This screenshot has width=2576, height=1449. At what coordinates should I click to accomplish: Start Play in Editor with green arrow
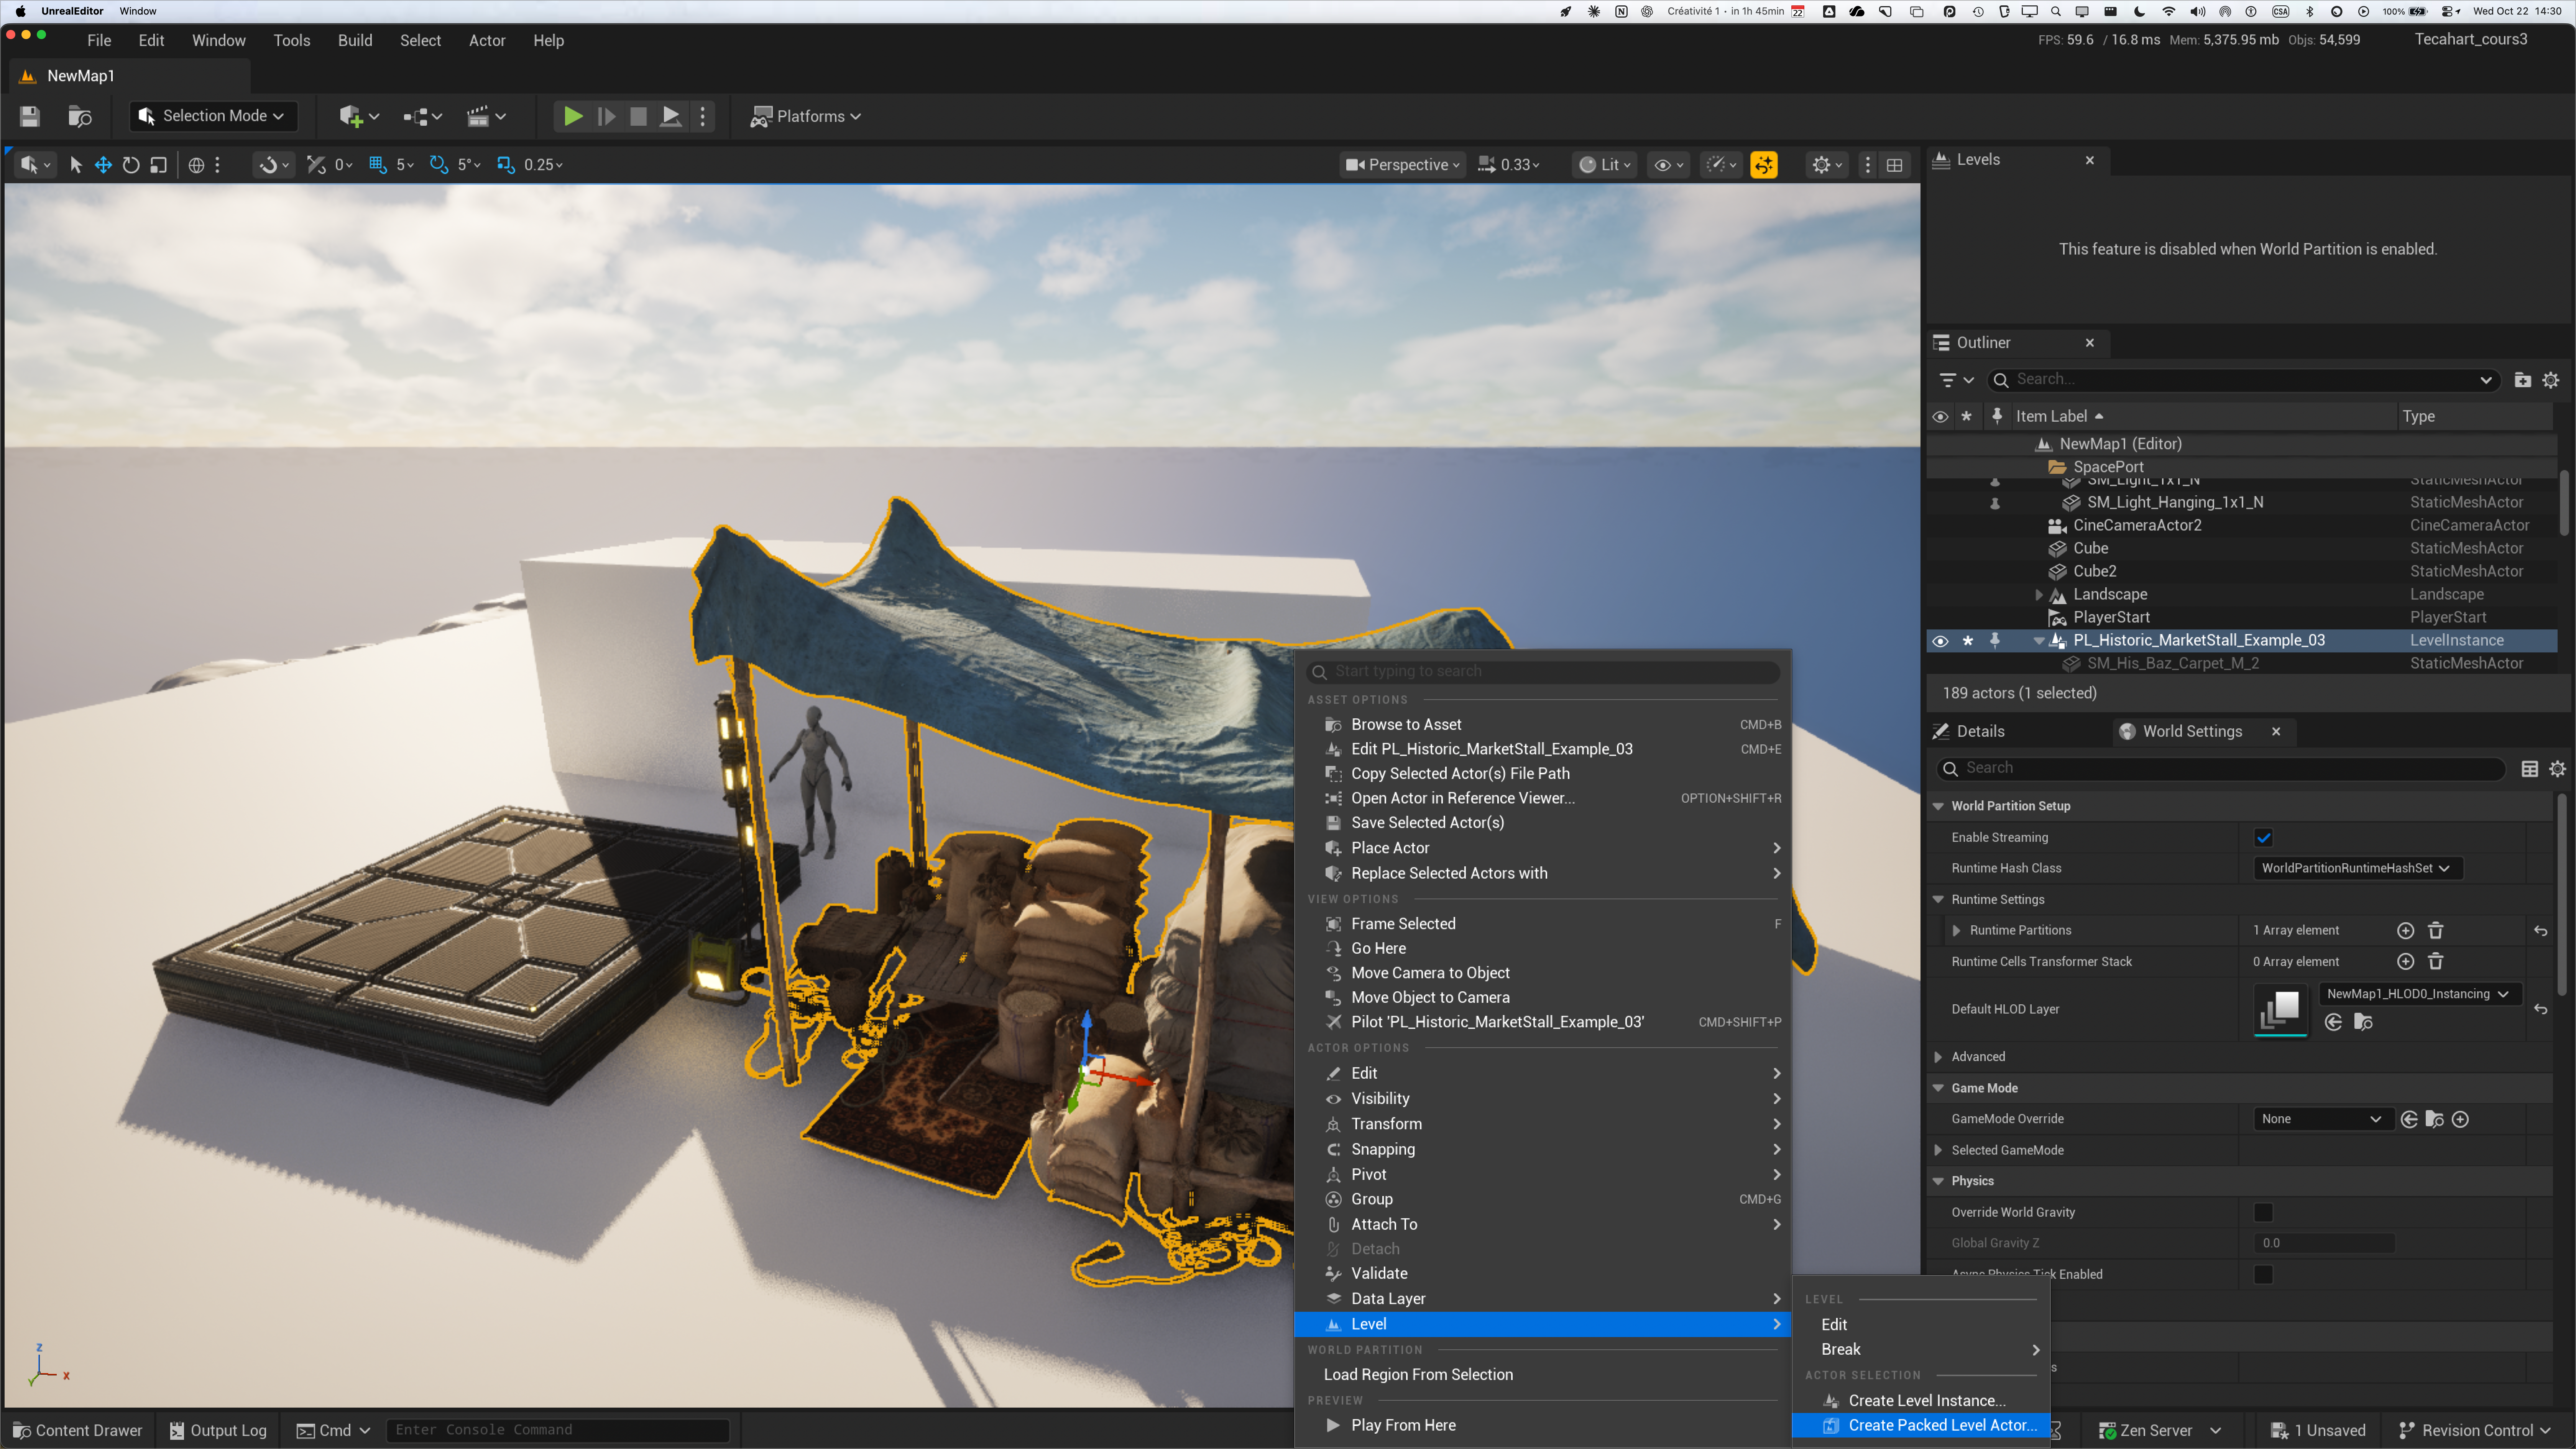pyautogui.click(x=573, y=116)
